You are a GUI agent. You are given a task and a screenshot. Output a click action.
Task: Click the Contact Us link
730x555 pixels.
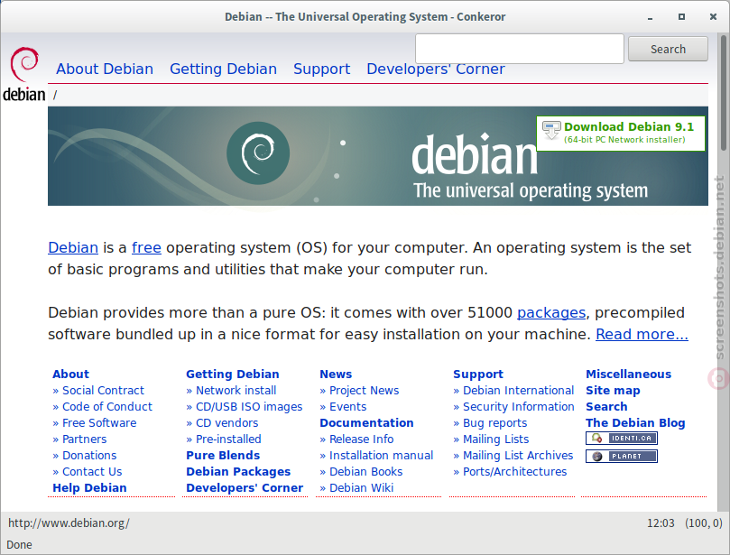92,472
